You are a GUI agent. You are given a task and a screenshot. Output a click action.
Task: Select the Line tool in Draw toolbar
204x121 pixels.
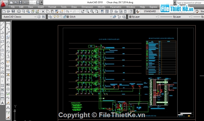(x=3, y=24)
